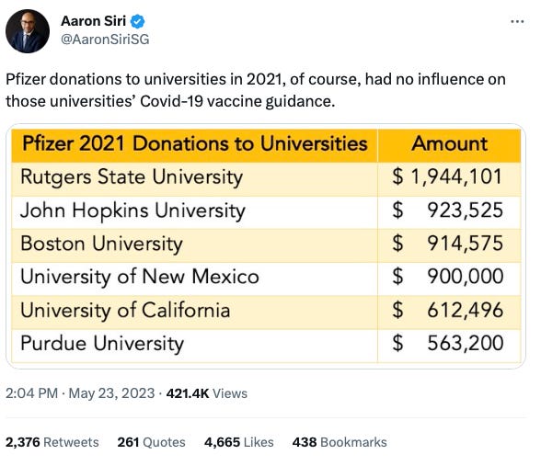
Task: Click the Purdue University row
Action: point(266,346)
